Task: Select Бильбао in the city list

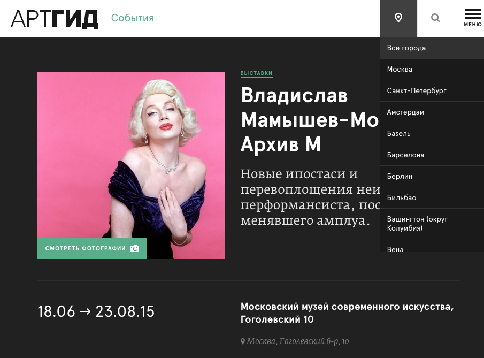Action: [432, 197]
